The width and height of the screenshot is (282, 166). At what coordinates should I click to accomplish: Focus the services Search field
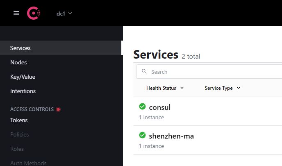click(209, 72)
